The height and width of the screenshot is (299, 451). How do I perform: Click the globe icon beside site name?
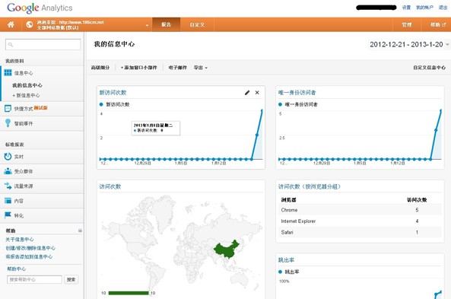point(30,24)
